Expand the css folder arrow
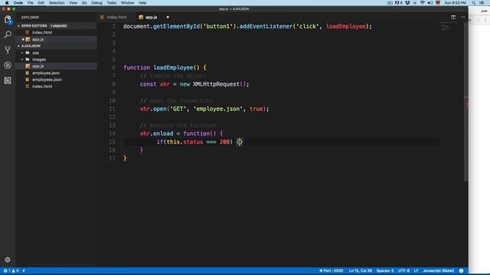 [22, 53]
